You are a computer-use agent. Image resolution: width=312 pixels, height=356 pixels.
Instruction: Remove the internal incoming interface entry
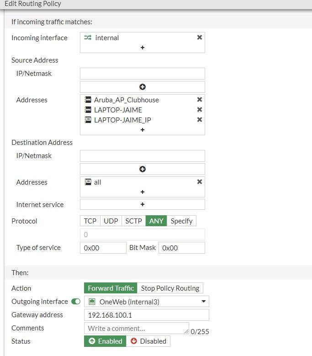click(200, 37)
